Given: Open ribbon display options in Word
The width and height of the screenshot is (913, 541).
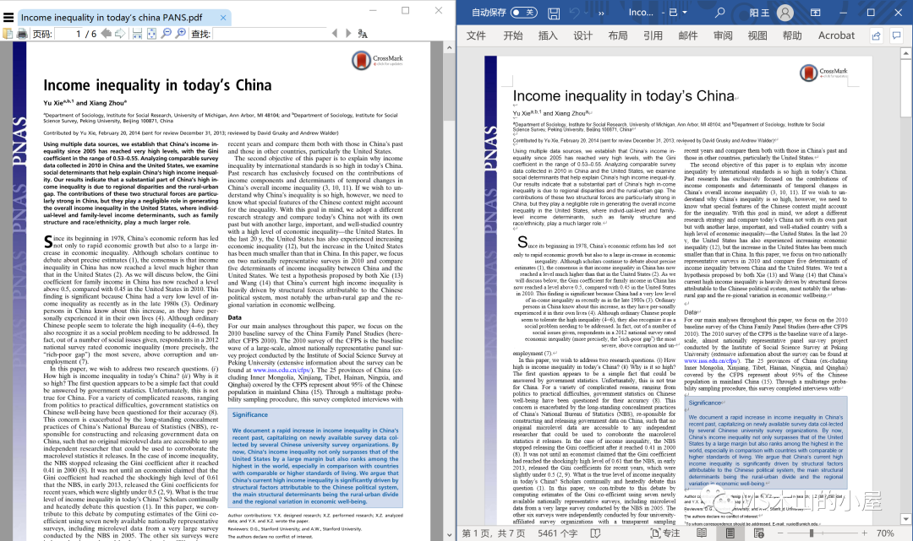Looking at the screenshot, I should click(815, 12).
